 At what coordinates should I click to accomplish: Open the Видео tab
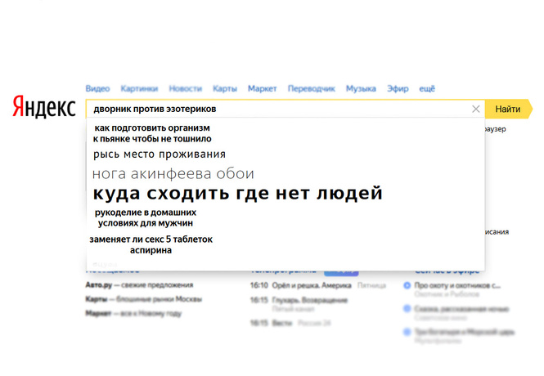point(97,89)
